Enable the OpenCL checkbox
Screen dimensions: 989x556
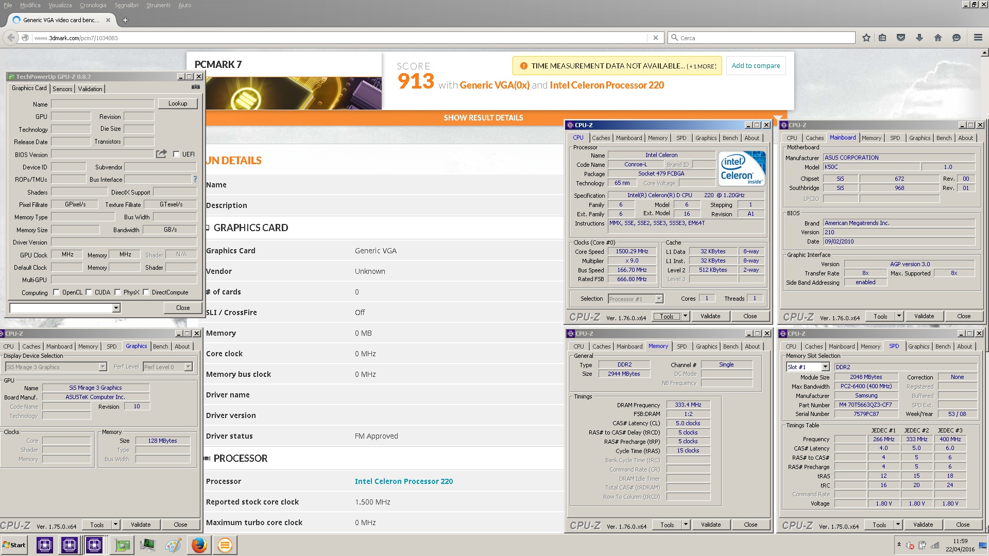tap(56, 292)
